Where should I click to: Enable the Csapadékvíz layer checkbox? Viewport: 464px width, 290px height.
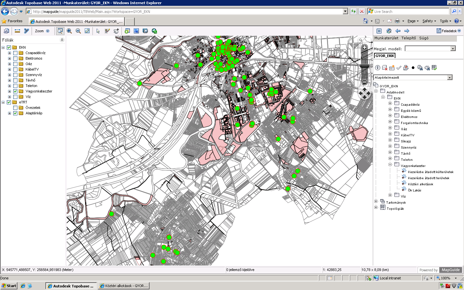click(x=15, y=53)
